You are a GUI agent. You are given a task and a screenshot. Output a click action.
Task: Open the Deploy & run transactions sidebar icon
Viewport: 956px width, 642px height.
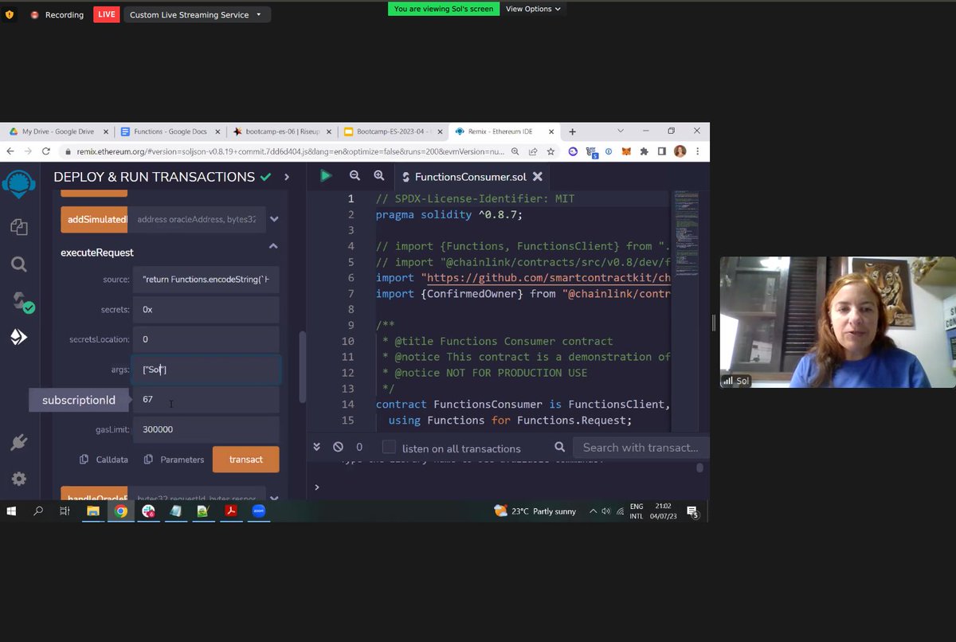(19, 337)
